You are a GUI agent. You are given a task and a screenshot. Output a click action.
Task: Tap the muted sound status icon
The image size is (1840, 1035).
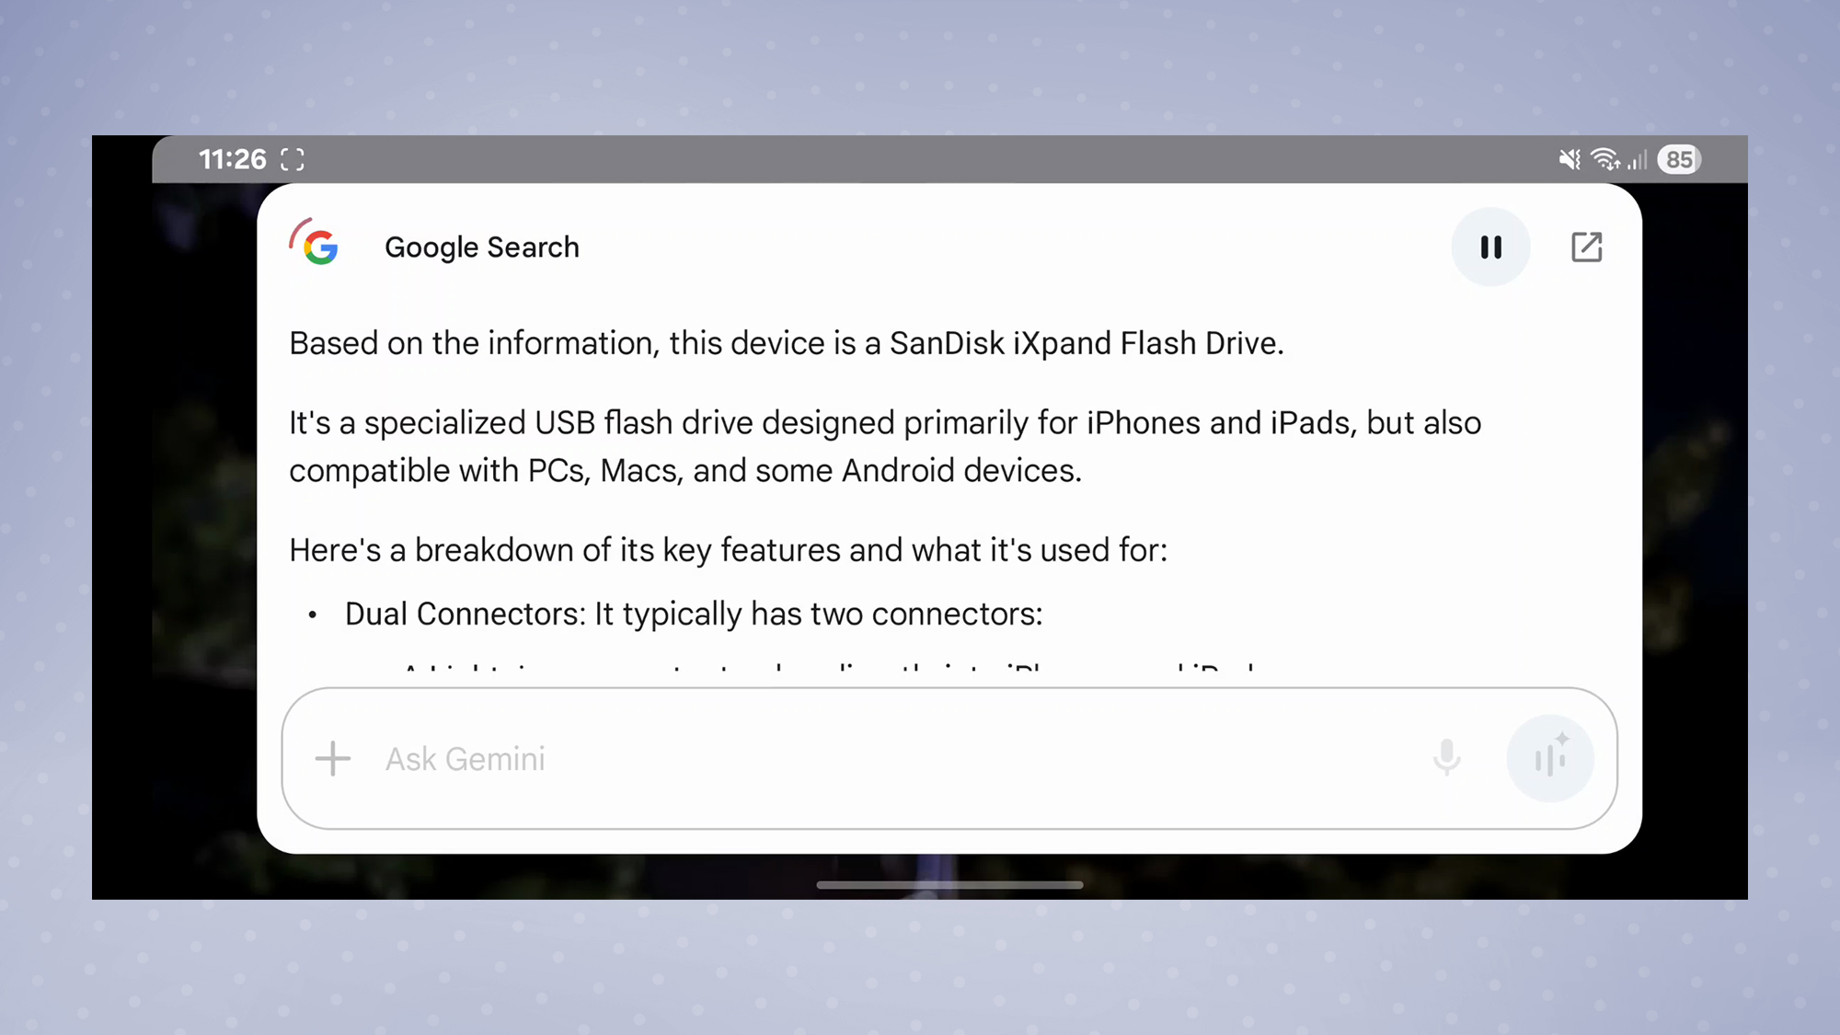1570,160
